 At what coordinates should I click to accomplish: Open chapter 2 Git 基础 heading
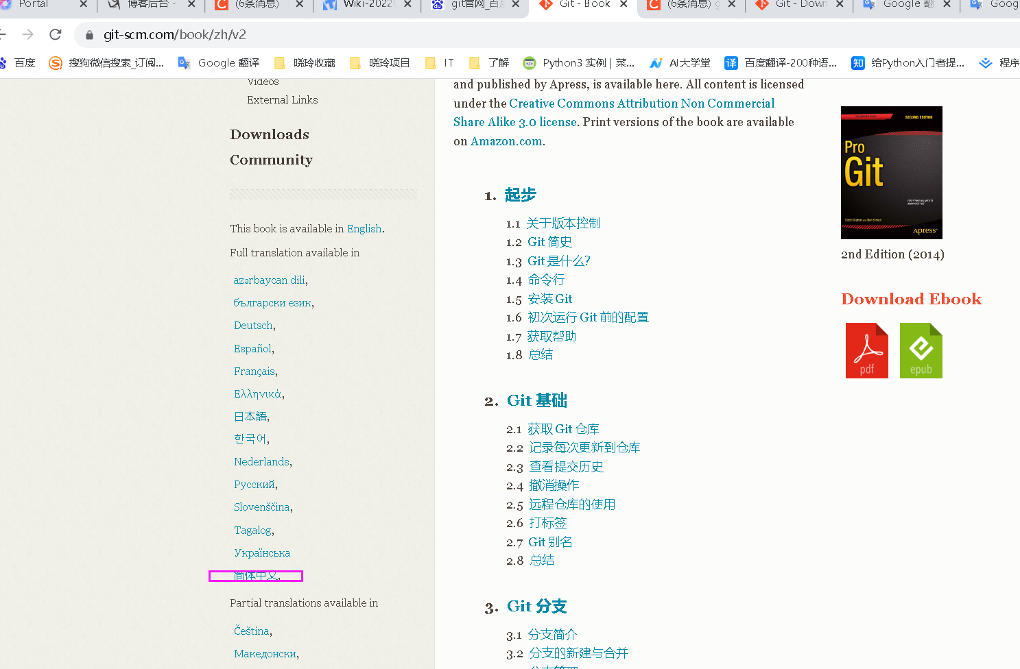pyautogui.click(x=537, y=401)
